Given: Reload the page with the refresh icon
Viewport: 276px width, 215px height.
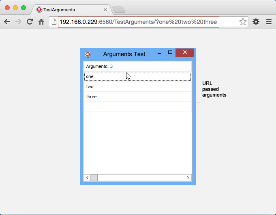Looking at the screenshot, I should click(x=30, y=22).
